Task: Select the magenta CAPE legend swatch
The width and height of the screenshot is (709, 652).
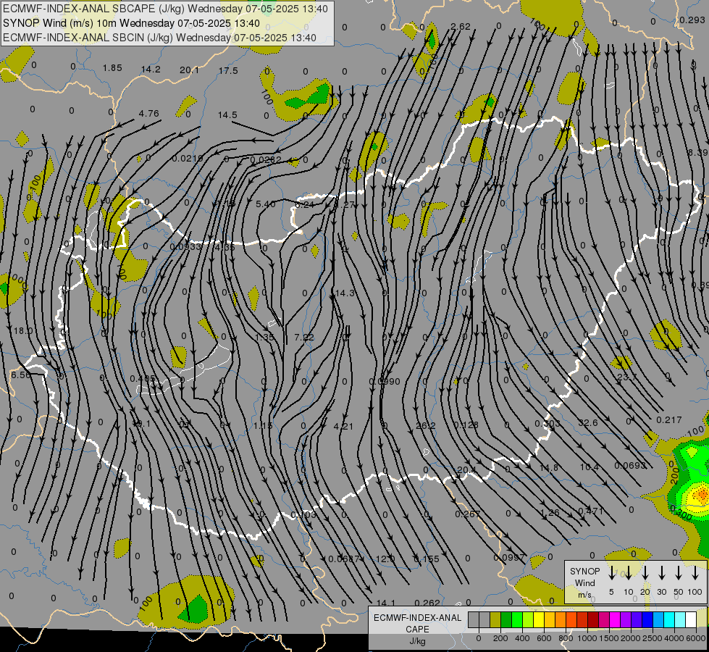Action: tap(615, 620)
